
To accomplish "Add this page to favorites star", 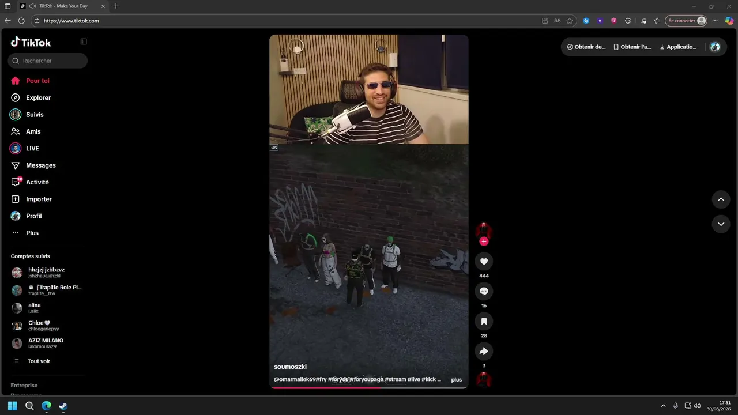I will (570, 21).
